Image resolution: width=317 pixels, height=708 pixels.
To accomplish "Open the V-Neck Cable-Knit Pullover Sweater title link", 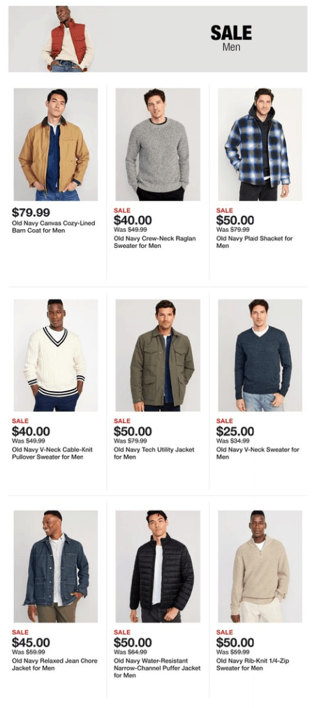I will pos(52,453).
